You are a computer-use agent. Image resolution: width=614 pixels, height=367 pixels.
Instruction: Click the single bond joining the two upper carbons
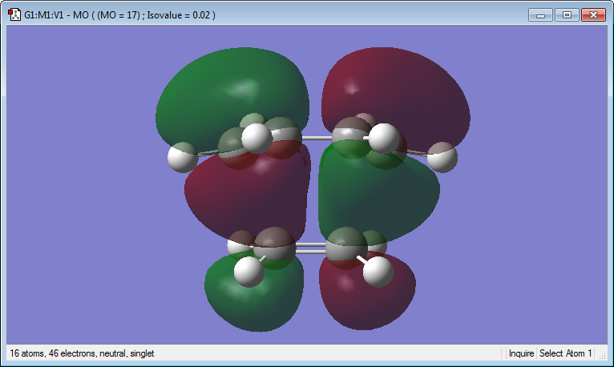coord(317,138)
